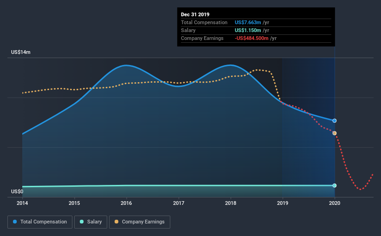Click the teal Salary data point at 2020
Screen dimensions: 381x236
[x=334, y=185]
